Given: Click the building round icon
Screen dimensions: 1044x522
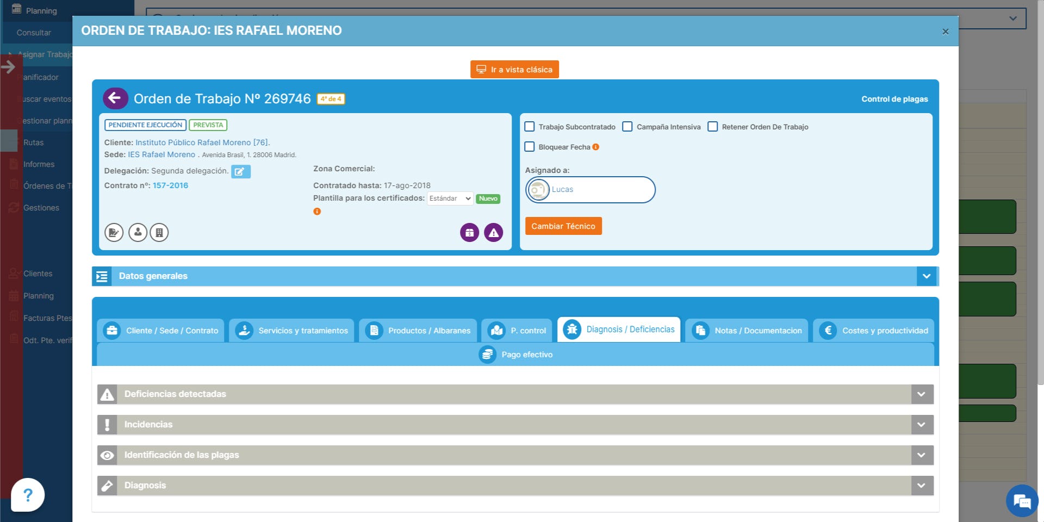Looking at the screenshot, I should pos(159,233).
